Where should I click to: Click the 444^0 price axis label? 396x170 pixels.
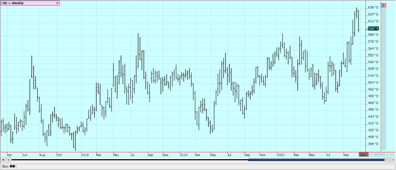pos(373,116)
